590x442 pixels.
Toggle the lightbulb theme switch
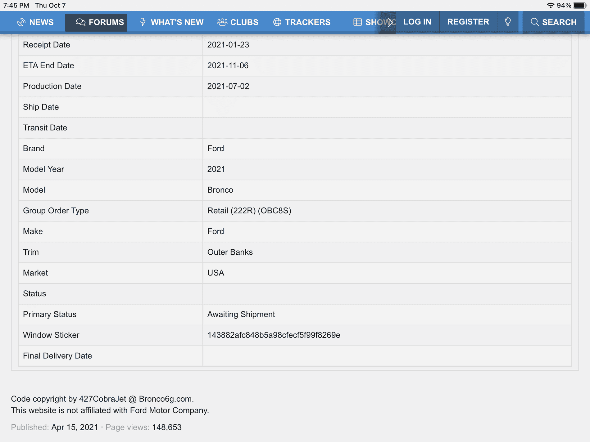(x=508, y=22)
